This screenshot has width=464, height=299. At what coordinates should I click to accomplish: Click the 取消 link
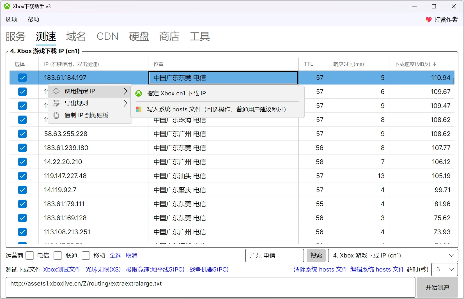[x=132, y=256]
